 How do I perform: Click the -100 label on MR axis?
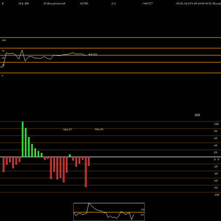coord(217,195)
